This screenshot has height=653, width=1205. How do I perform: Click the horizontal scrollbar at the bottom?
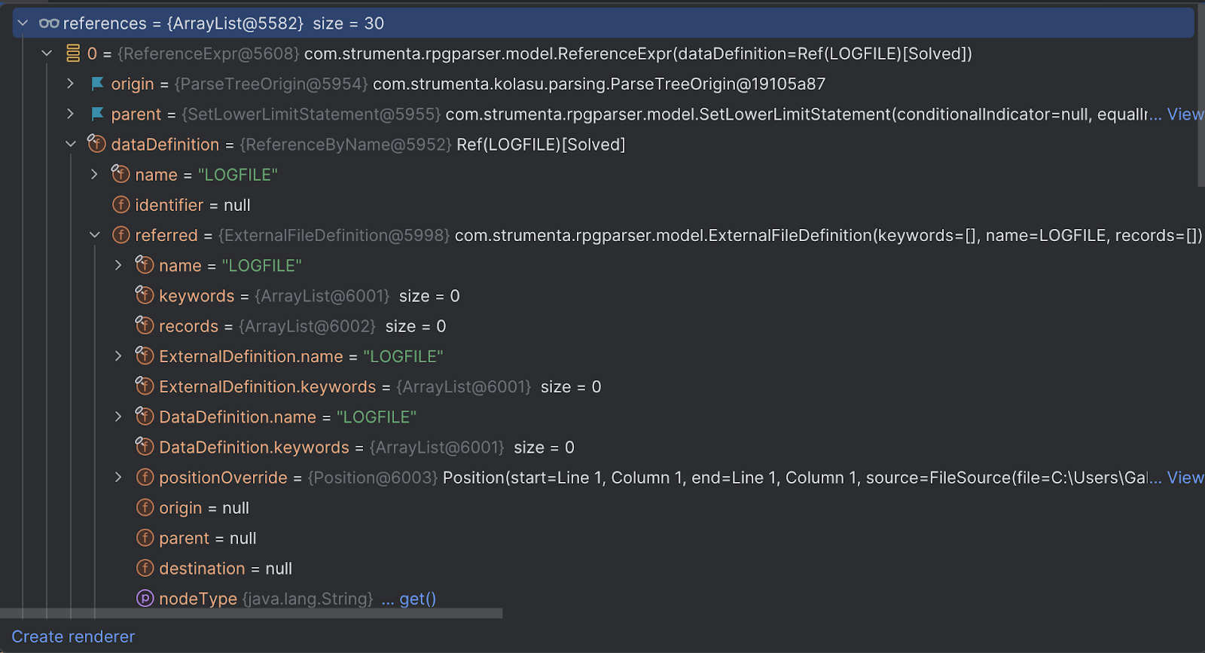coord(251,613)
